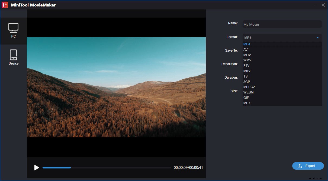328x181 pixels.
Task: Click the MiniTool MovieMaker logo icon
Action: 5,5
